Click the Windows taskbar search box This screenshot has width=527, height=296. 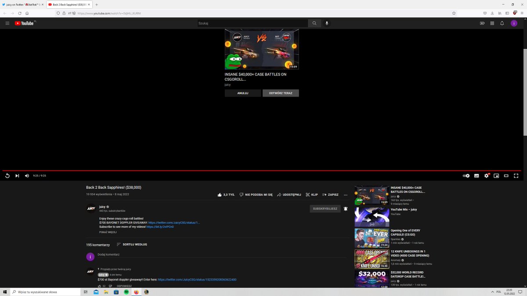pos(45,292)
